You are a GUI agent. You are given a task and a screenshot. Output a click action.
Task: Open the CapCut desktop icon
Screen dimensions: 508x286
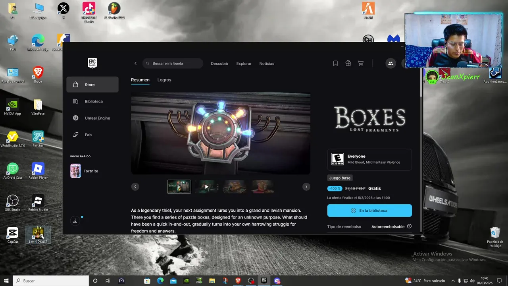(13, 235)
